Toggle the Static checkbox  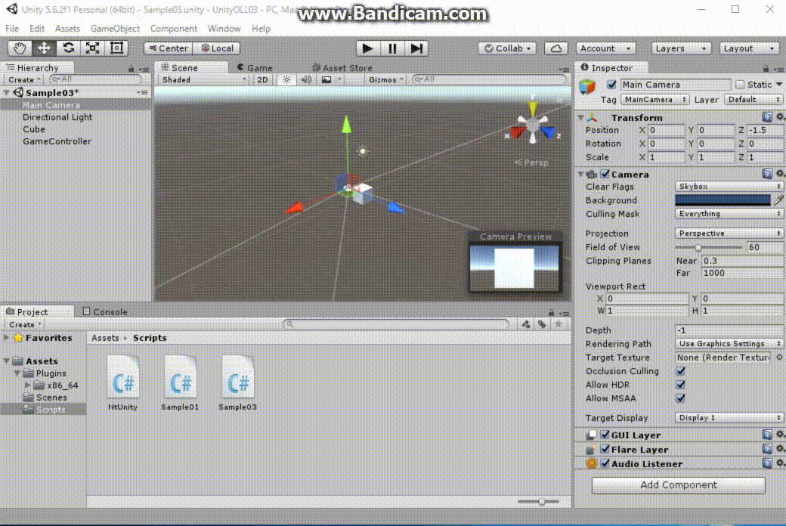pos(741,85)
